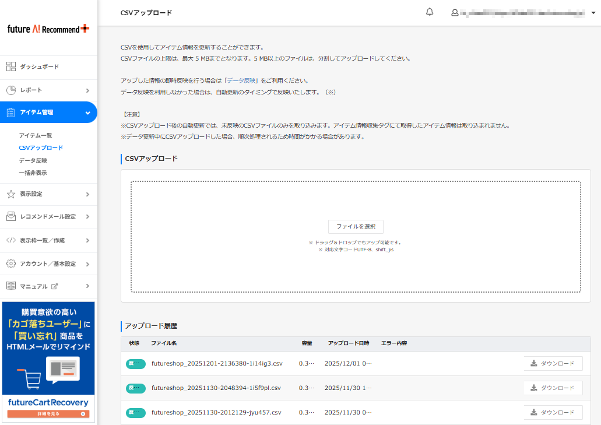Click the account settings gear icon
This screenshot has height=425, width=601.
(x=10, y=264)
